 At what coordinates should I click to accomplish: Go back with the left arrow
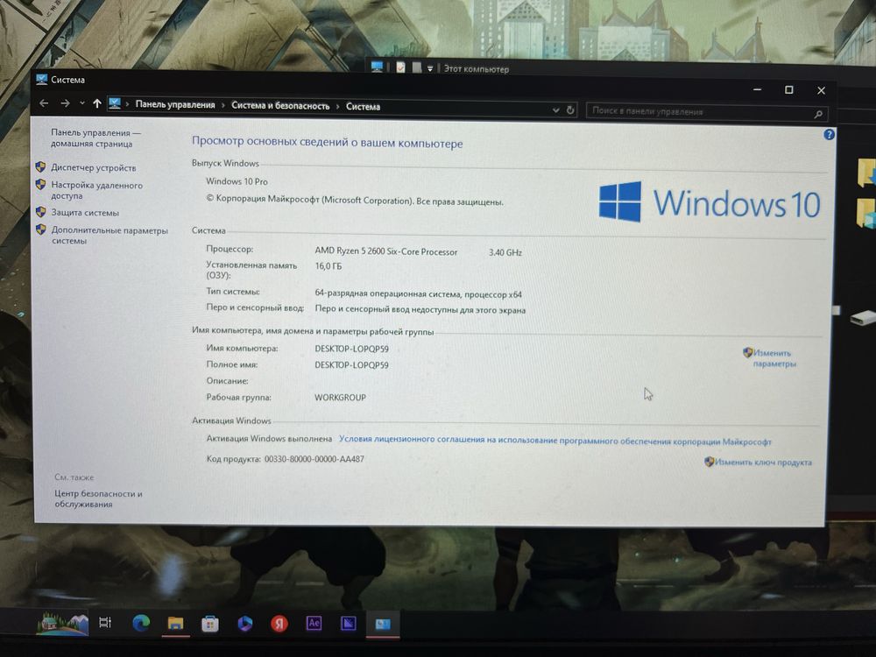pos(44,103)
